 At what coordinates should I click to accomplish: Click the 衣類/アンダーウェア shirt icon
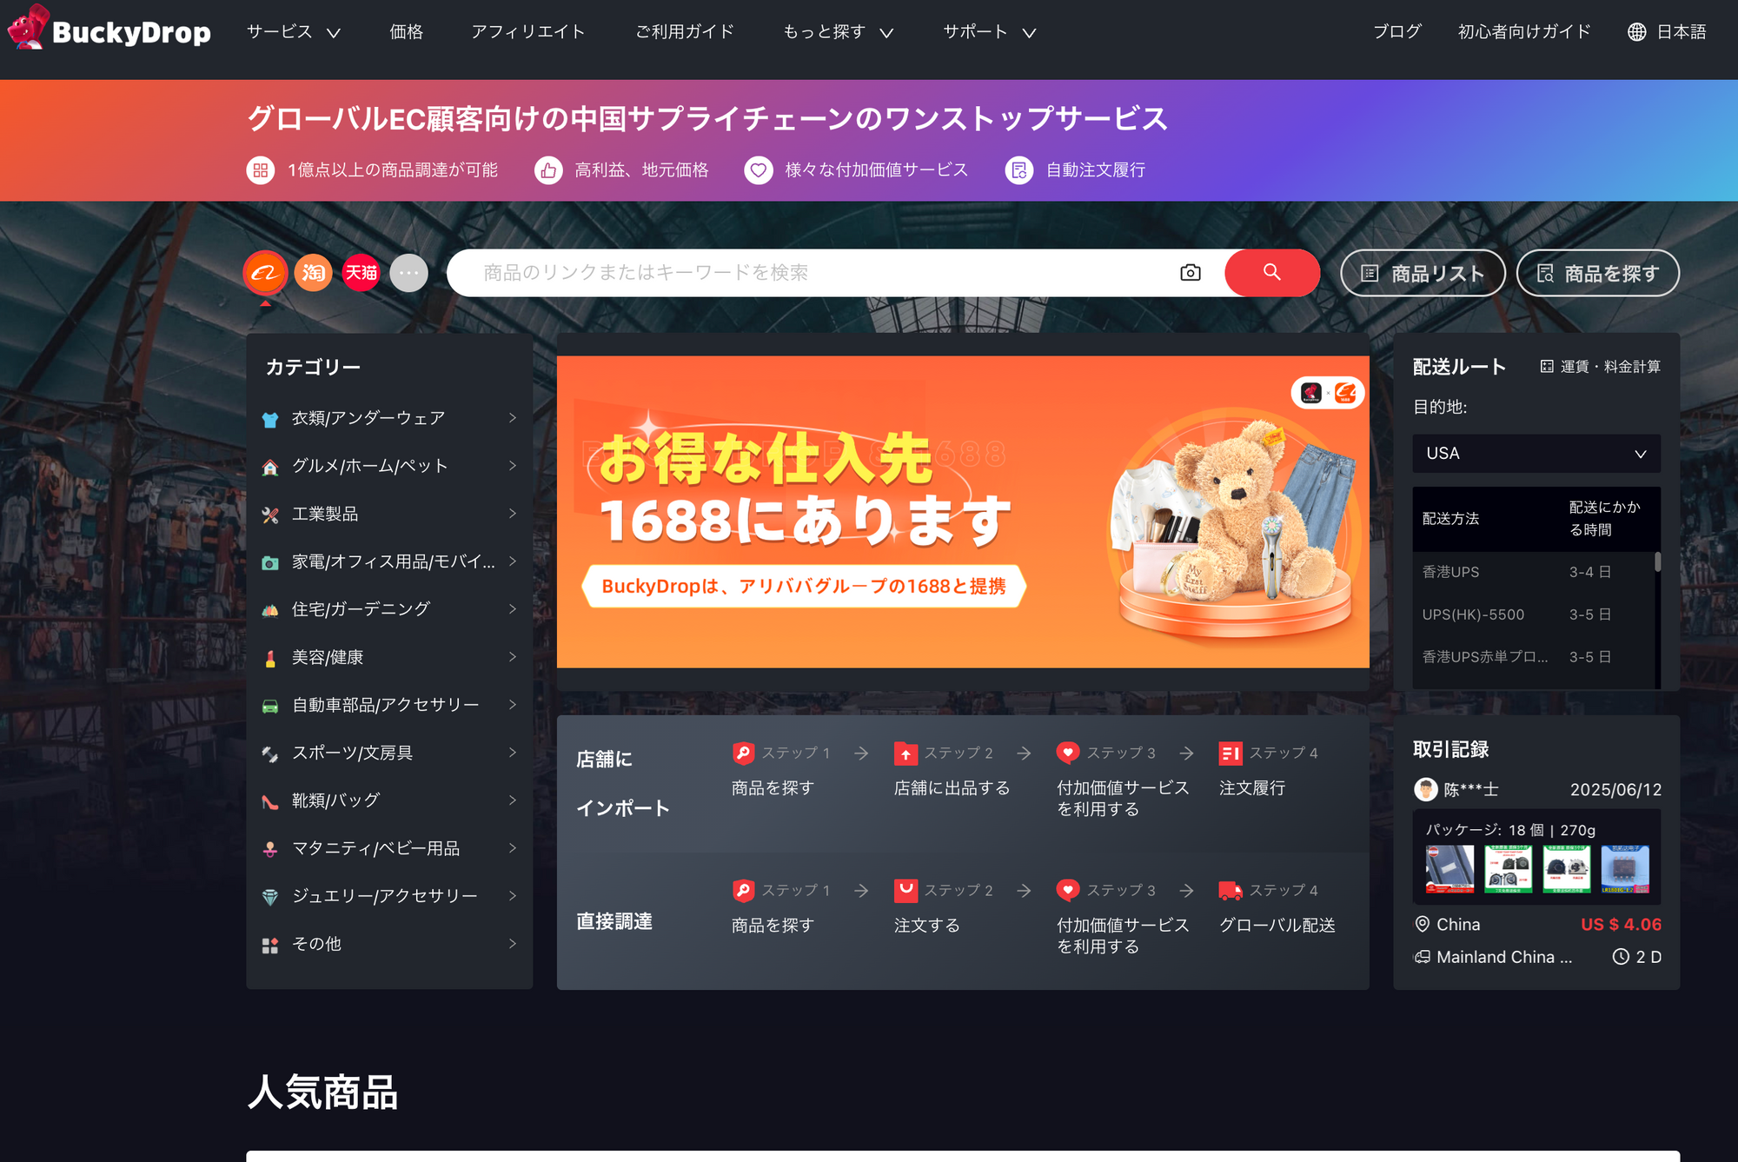pyautogui.click(x=270, y=420)
